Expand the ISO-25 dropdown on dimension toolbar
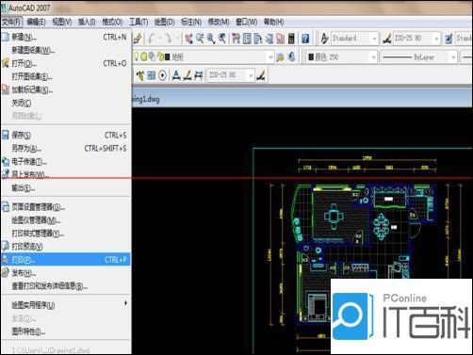The image size is (473, 355). pos(251,75)
